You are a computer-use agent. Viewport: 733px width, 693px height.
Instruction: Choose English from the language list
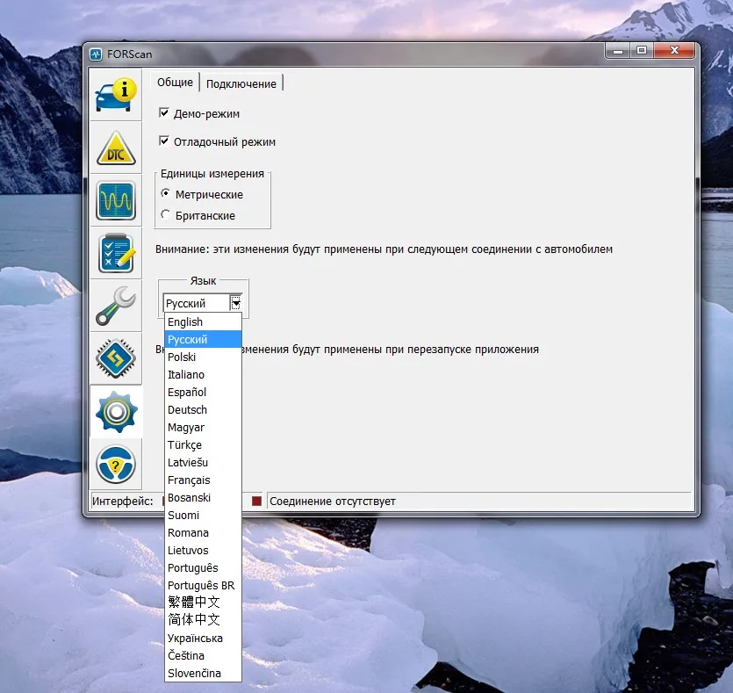203,321
